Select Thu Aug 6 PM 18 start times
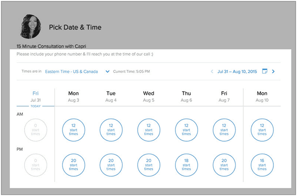Image resolution: width=297 pixels, height=196 pixels. [x=186, y=165]
